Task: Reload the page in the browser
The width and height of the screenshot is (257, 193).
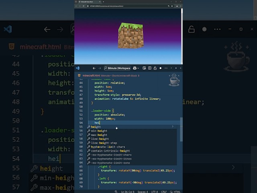Action: (x=84, y=6)
